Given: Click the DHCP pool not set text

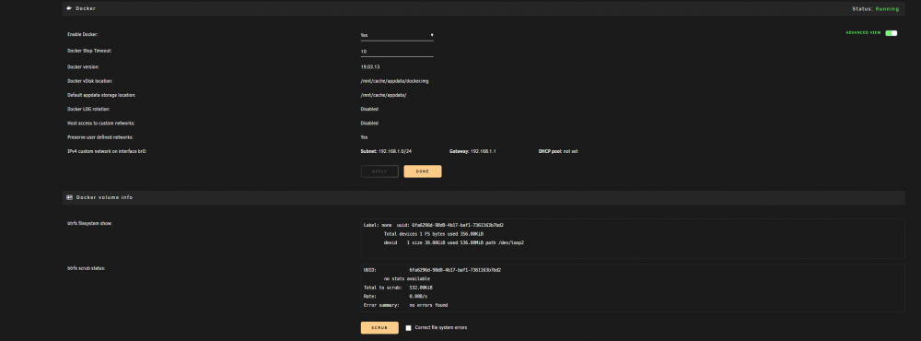Looking at the screenshot, I should (x=558, y=152).
